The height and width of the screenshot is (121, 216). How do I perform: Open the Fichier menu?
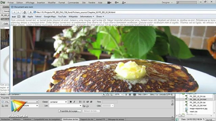(10, 3)
